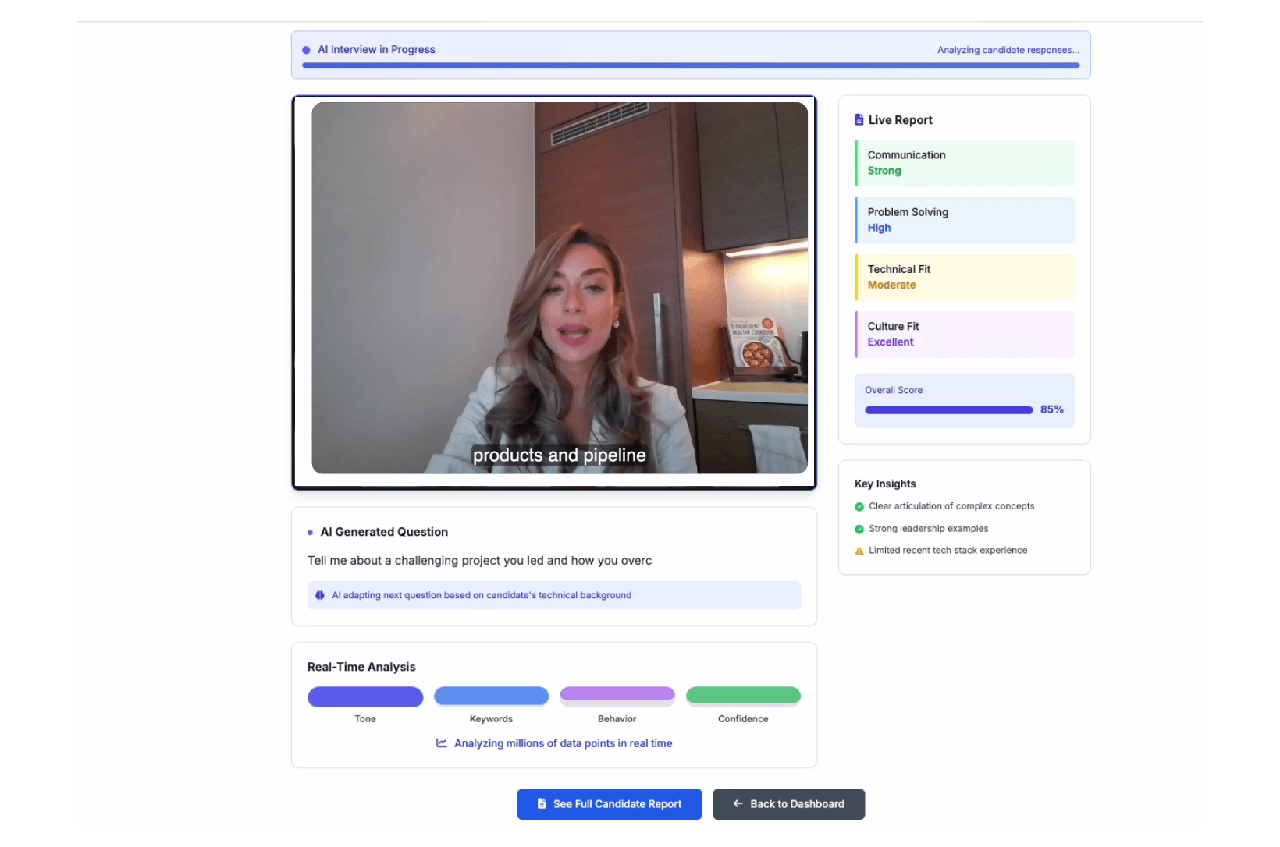
Task: Click the candidate video feed
Action: (554, 290)
